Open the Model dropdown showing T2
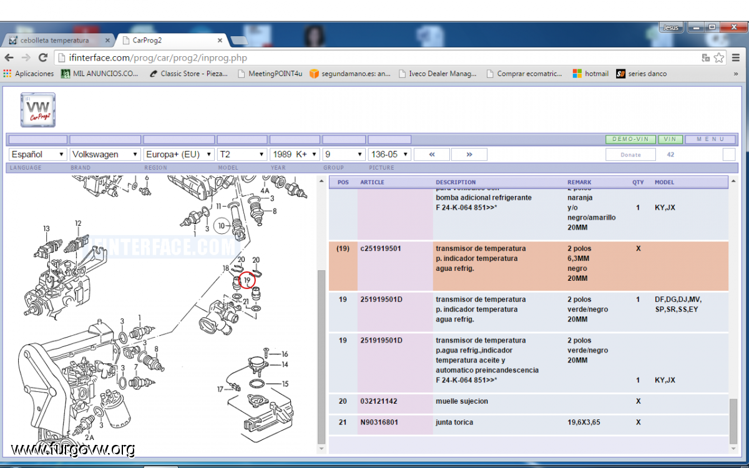749x468 pixels. (242, 154)
